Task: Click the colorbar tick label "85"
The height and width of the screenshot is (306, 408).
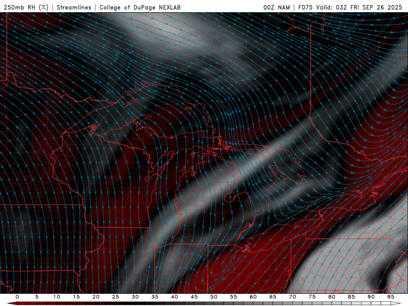Action: tap(351, 297)
